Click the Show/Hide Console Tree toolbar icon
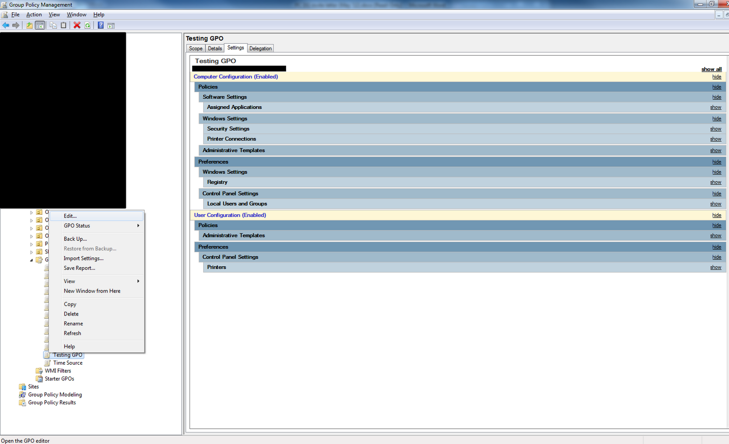 click(x=40, y=25)
